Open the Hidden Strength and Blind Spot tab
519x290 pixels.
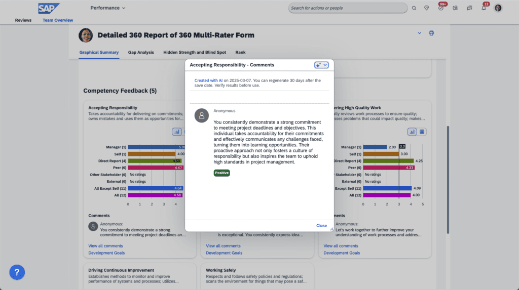click(195, 52)
